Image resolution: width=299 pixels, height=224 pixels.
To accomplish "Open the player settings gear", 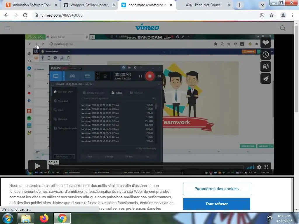I will point(259,167).
